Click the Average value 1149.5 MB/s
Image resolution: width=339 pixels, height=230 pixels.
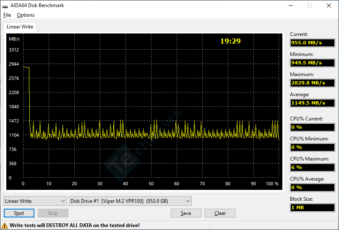tap(313, 103)
